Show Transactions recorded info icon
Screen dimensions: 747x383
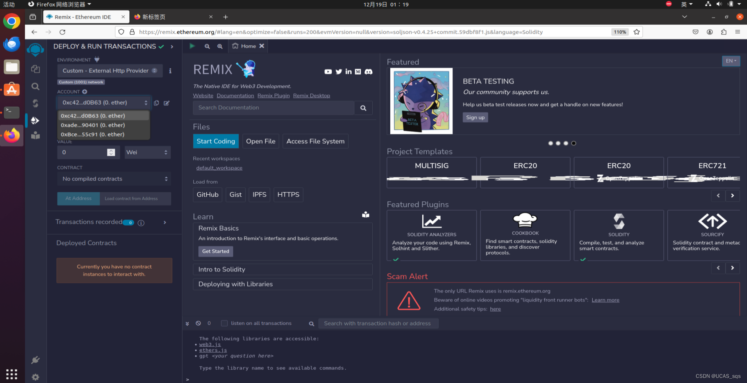pyautogui.click(x=141, y=223)
